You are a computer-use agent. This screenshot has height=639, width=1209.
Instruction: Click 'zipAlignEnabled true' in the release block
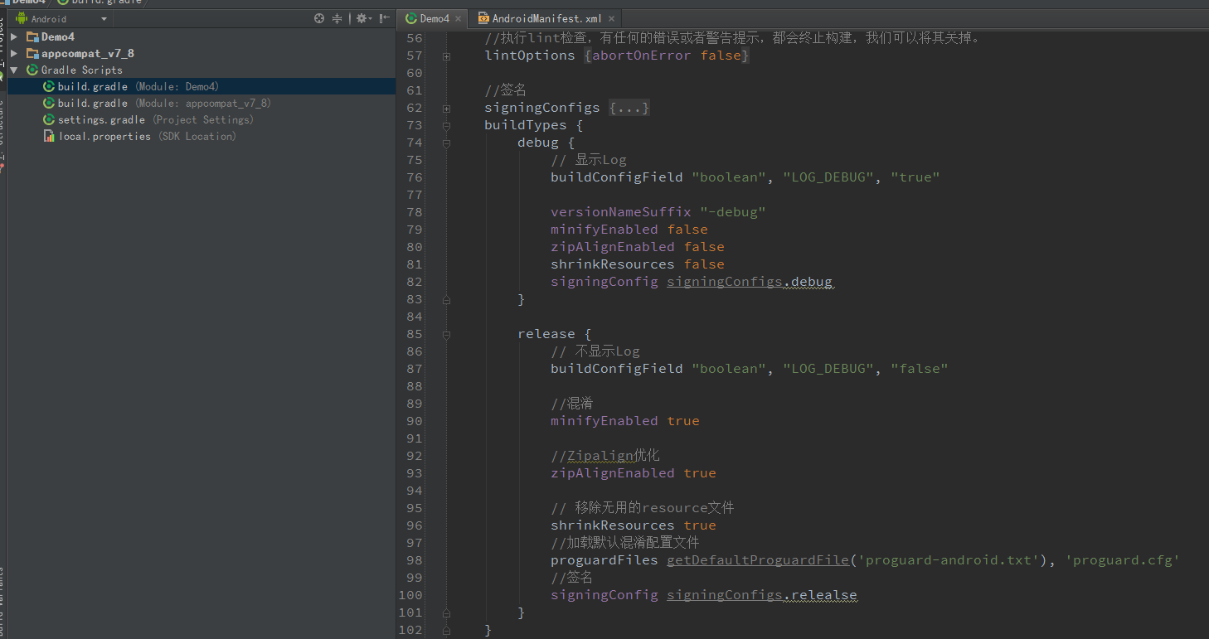coord(634,473)
